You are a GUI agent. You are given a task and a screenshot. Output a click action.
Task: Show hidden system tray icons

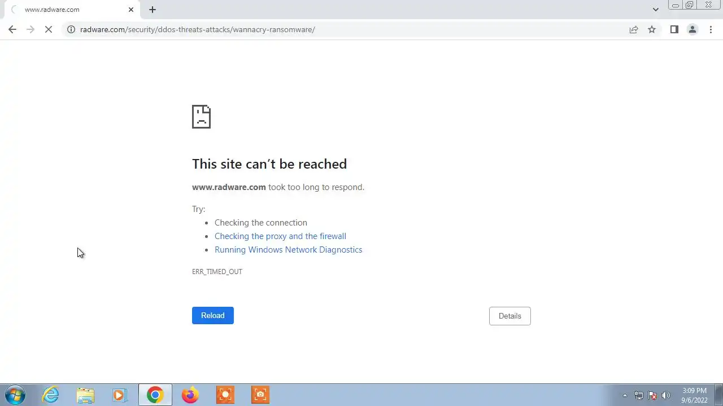click(625, 395)
